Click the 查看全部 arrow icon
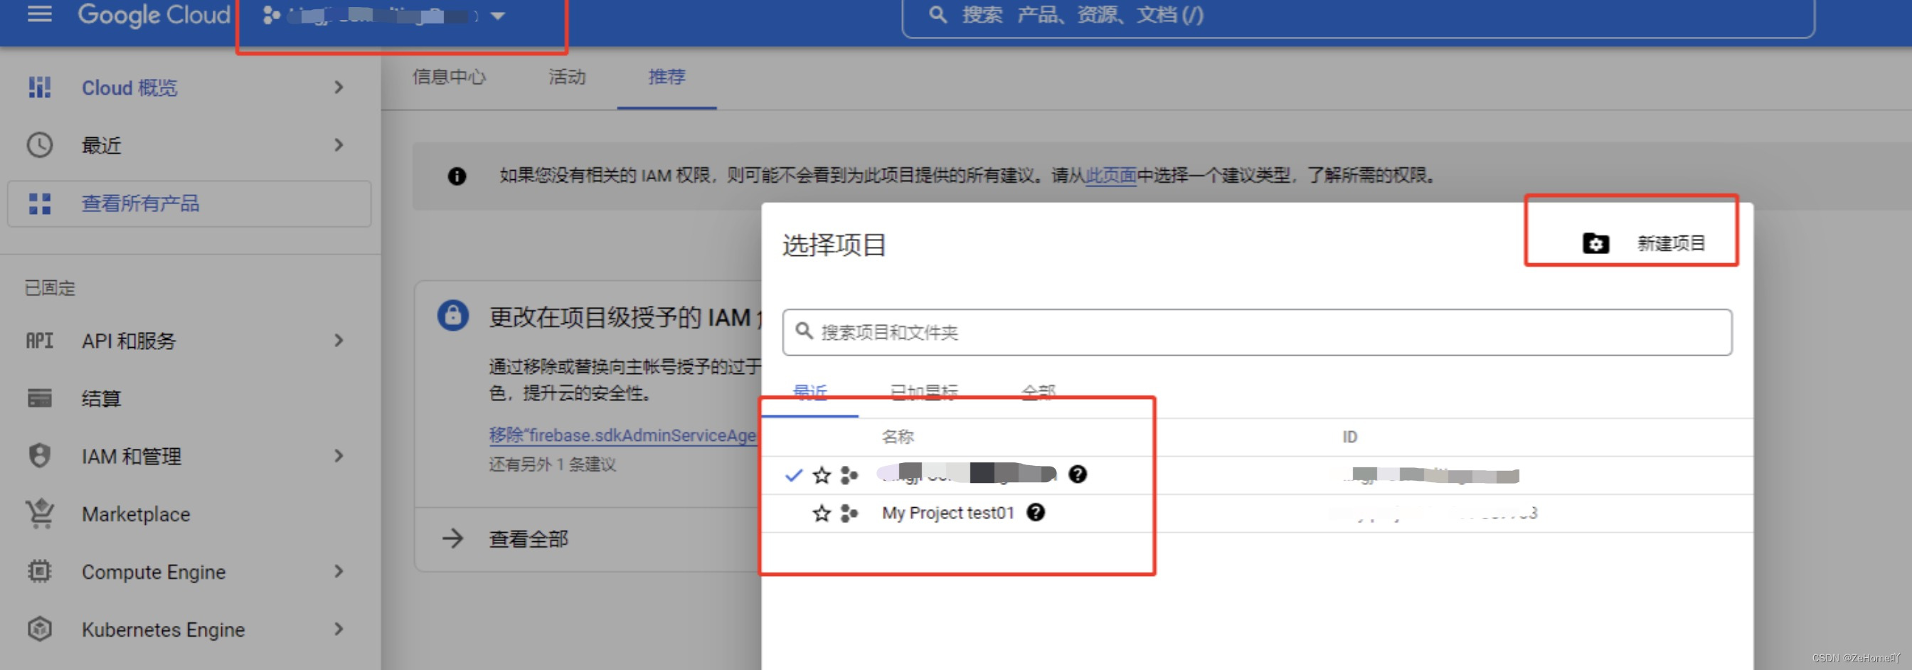This screenshot has height=670, width=1912. [x=453, y=538]
